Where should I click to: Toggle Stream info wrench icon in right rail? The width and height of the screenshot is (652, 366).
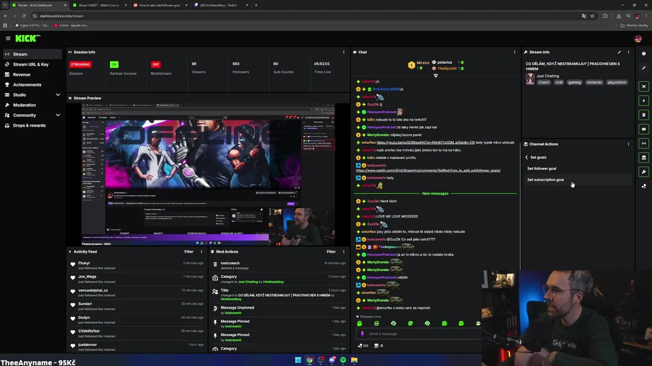pyautogui.click(x=644, y=172)
